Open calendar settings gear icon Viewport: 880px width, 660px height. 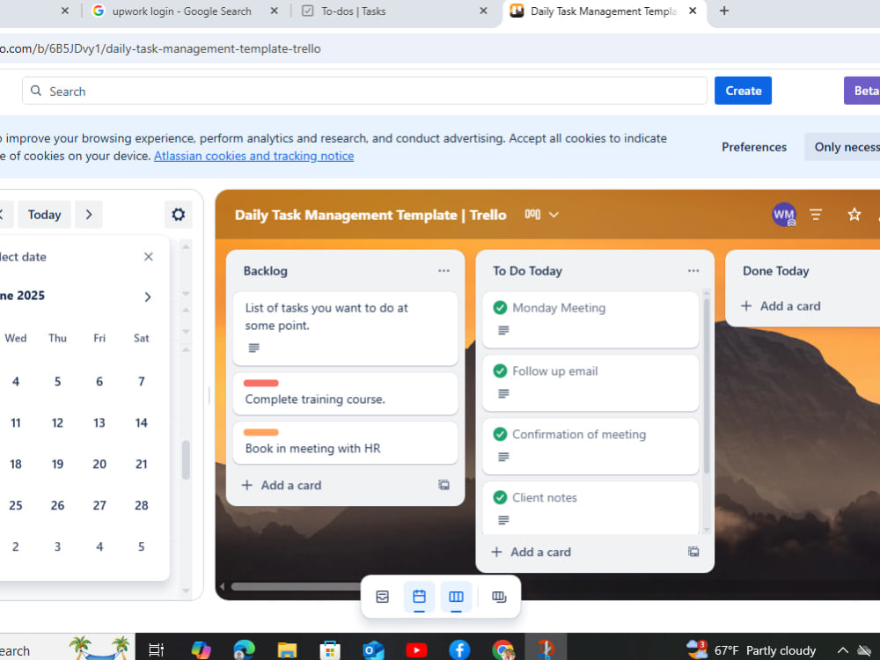pyautogui.click(x=179, y=215)
